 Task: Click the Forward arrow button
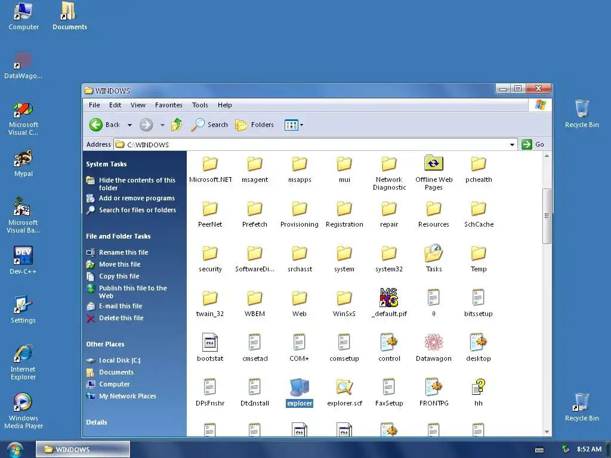click(x=146, y=125)
